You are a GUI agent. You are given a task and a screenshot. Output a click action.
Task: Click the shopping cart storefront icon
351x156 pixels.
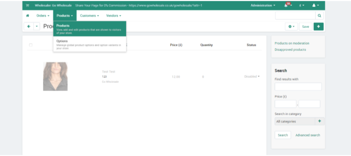pos(27,5)
